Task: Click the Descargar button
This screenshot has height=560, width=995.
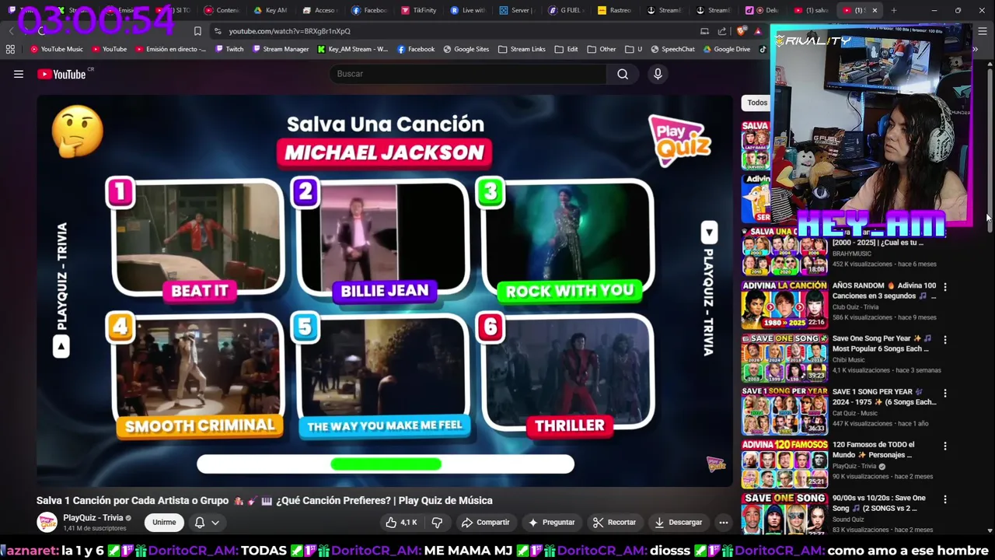Action: point(679,523)
